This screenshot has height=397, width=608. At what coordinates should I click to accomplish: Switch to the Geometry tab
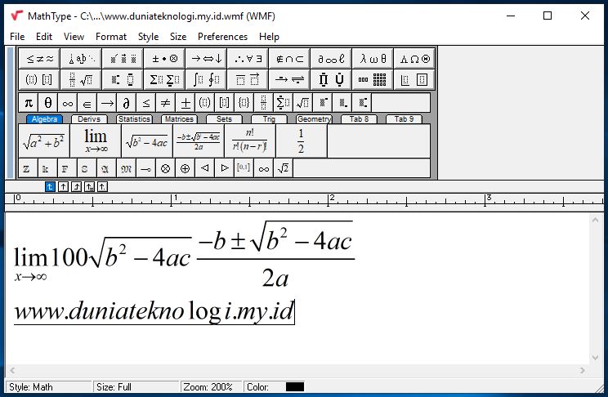(314, 119)
